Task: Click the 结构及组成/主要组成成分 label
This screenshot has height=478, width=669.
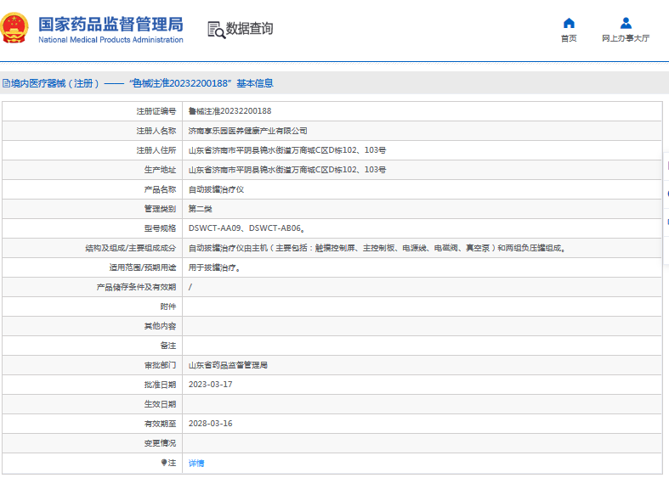Action: point(131,248)
